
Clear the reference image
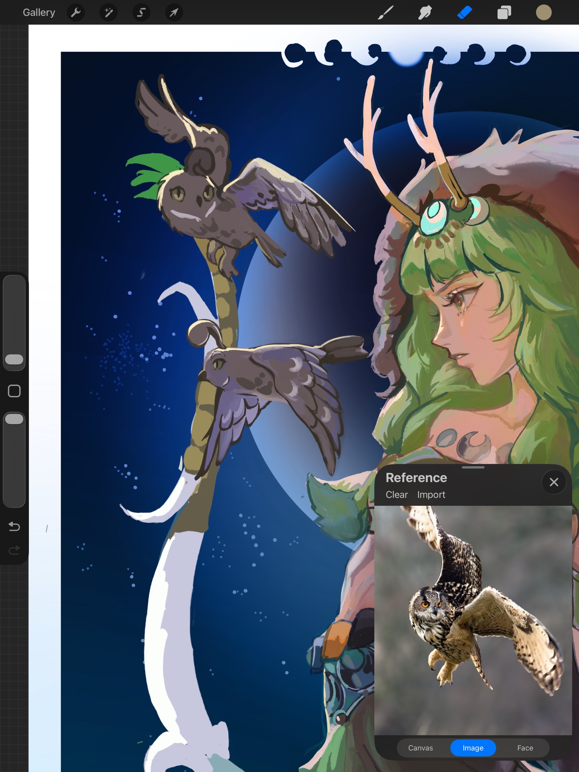(x=396, y=494)
